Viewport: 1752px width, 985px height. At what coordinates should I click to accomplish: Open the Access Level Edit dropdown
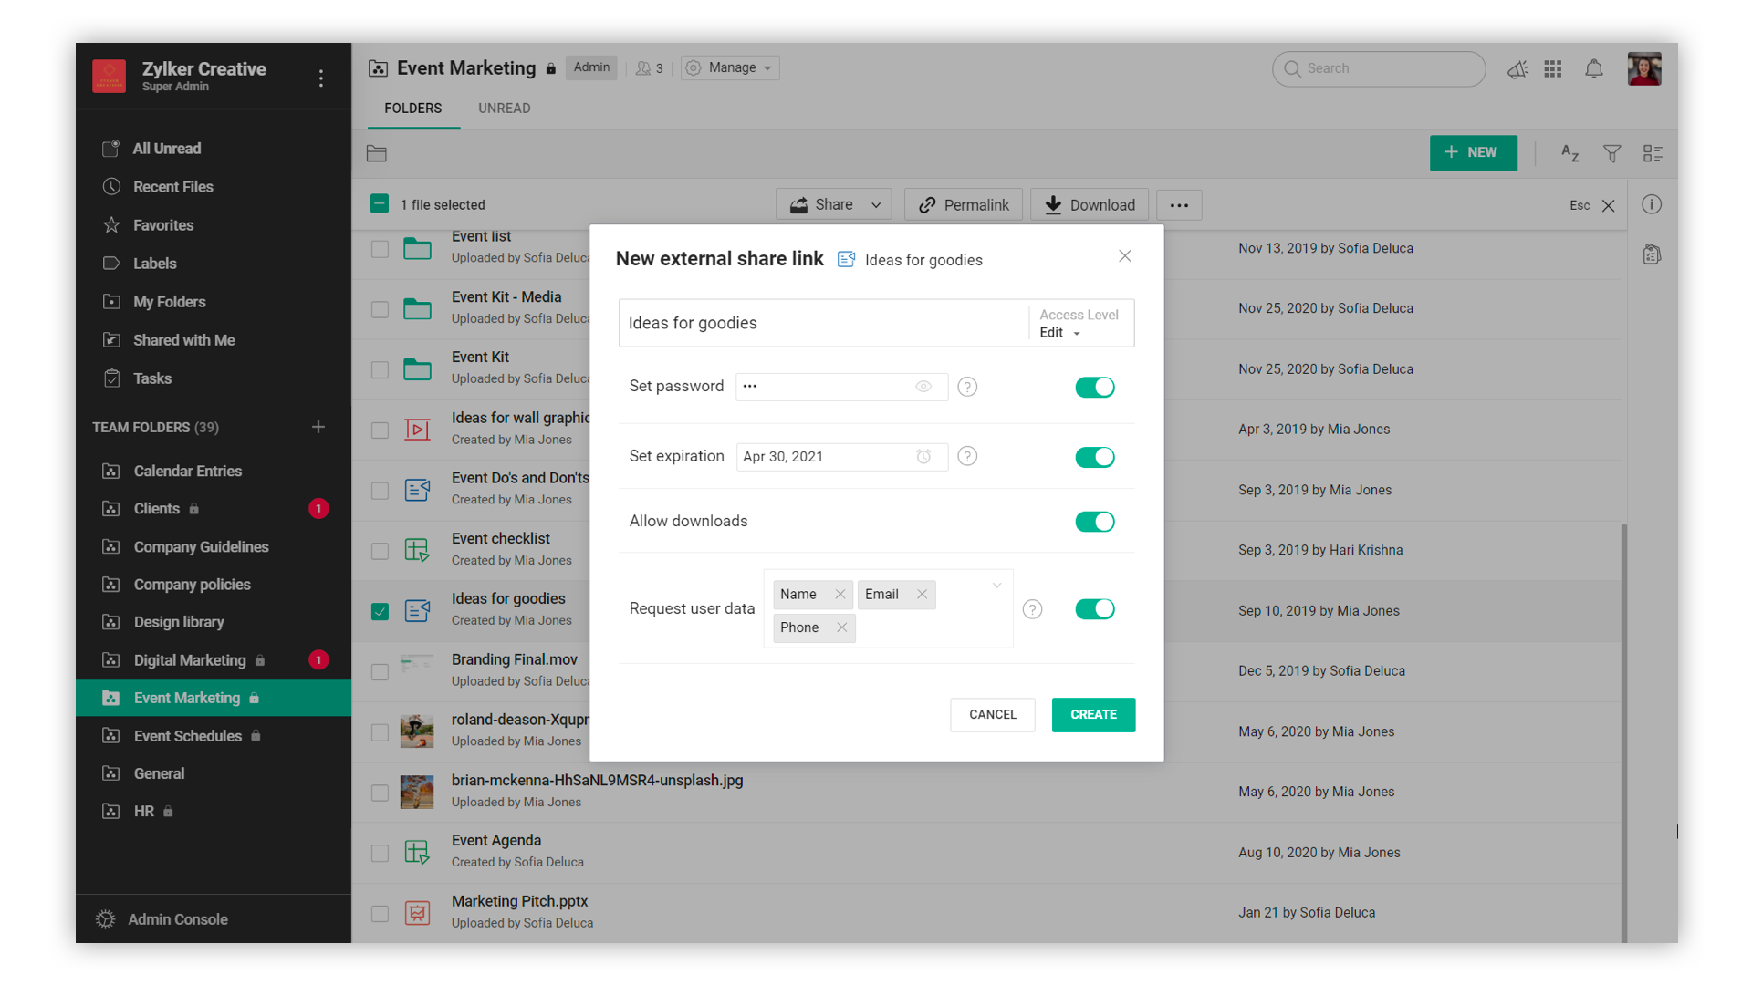[x=1060, y=333]
